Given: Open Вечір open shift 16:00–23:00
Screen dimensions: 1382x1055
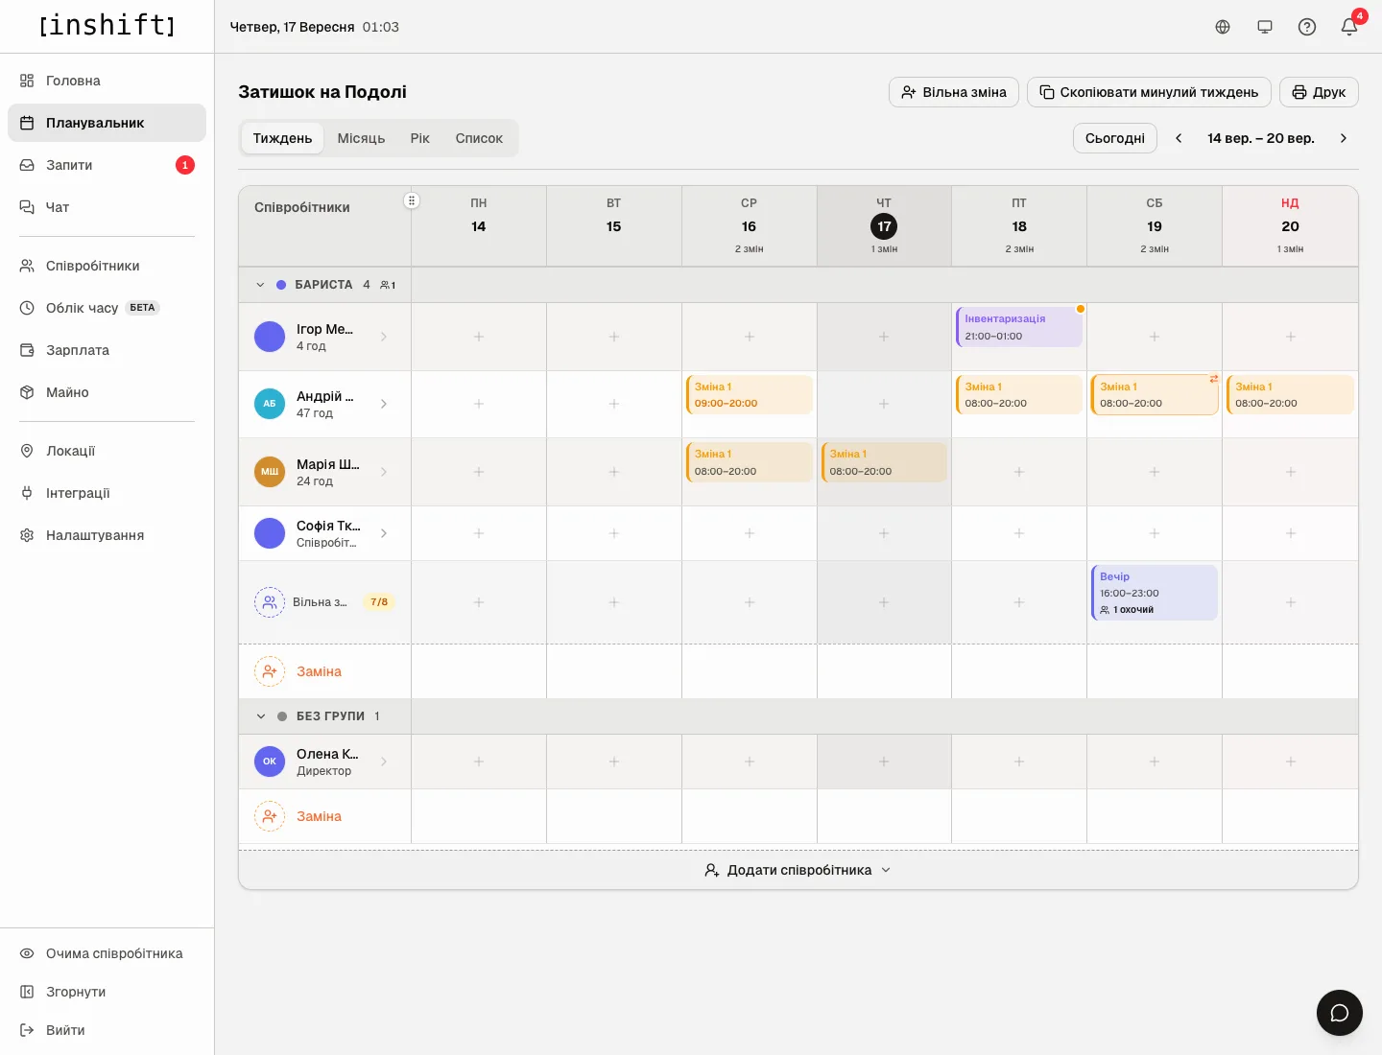Looking at the screenshot, I should tap(1155, 593).
